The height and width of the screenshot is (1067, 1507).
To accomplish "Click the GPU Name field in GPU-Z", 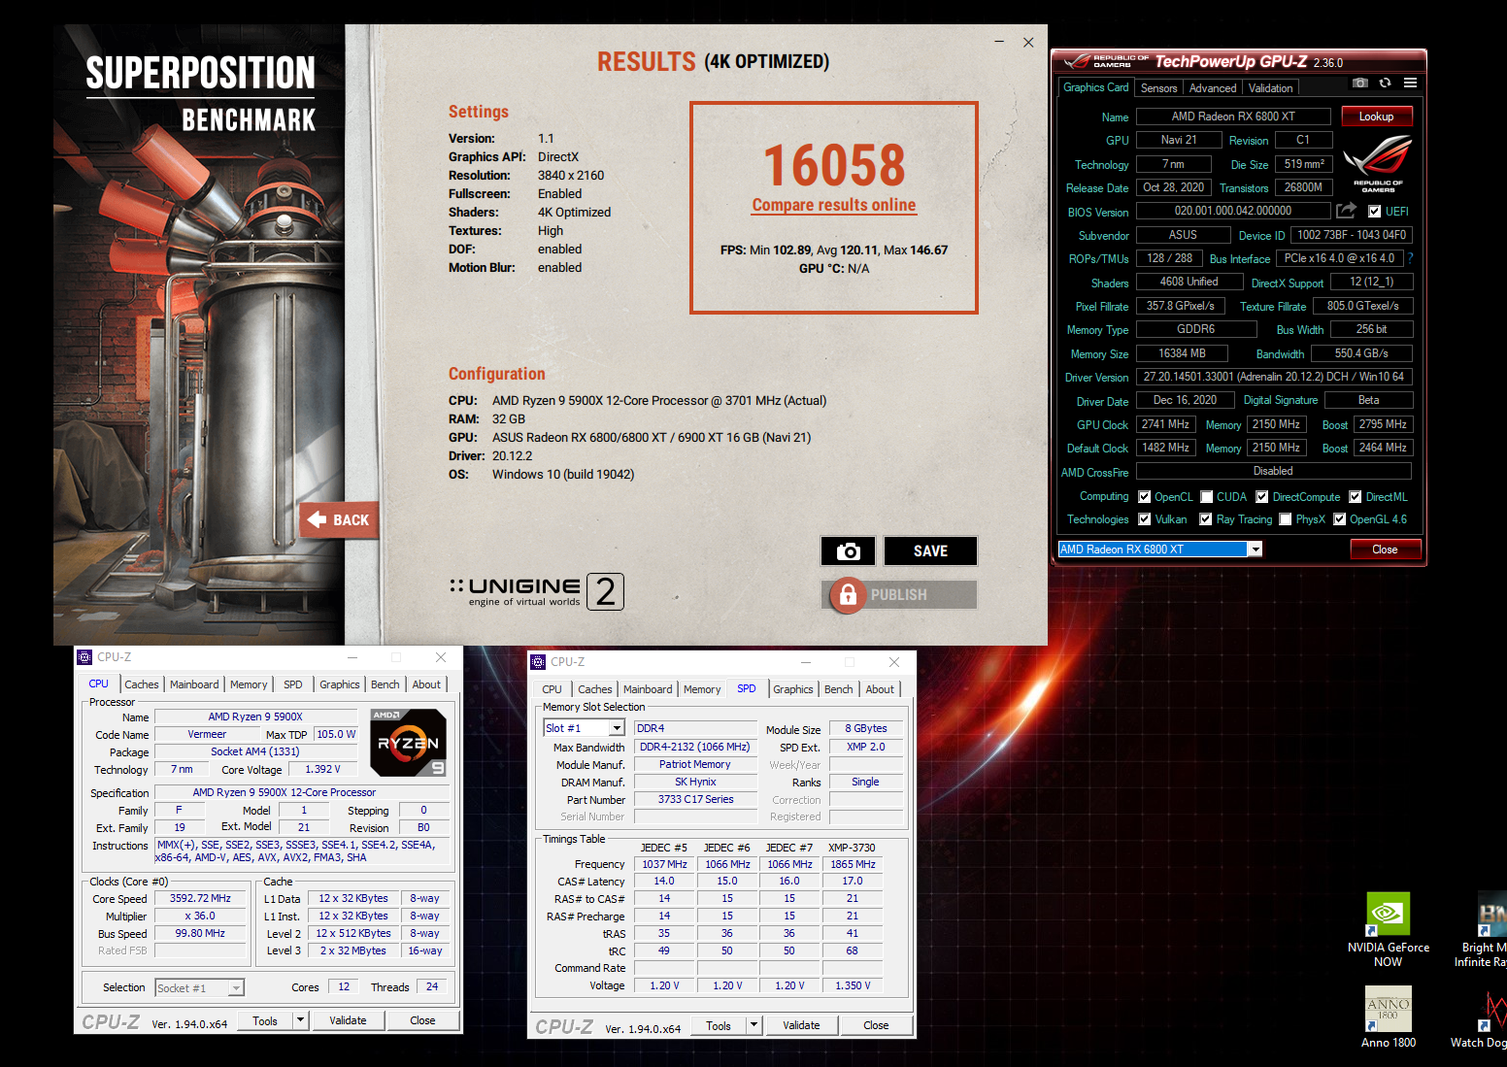I will pos(1233,117).
